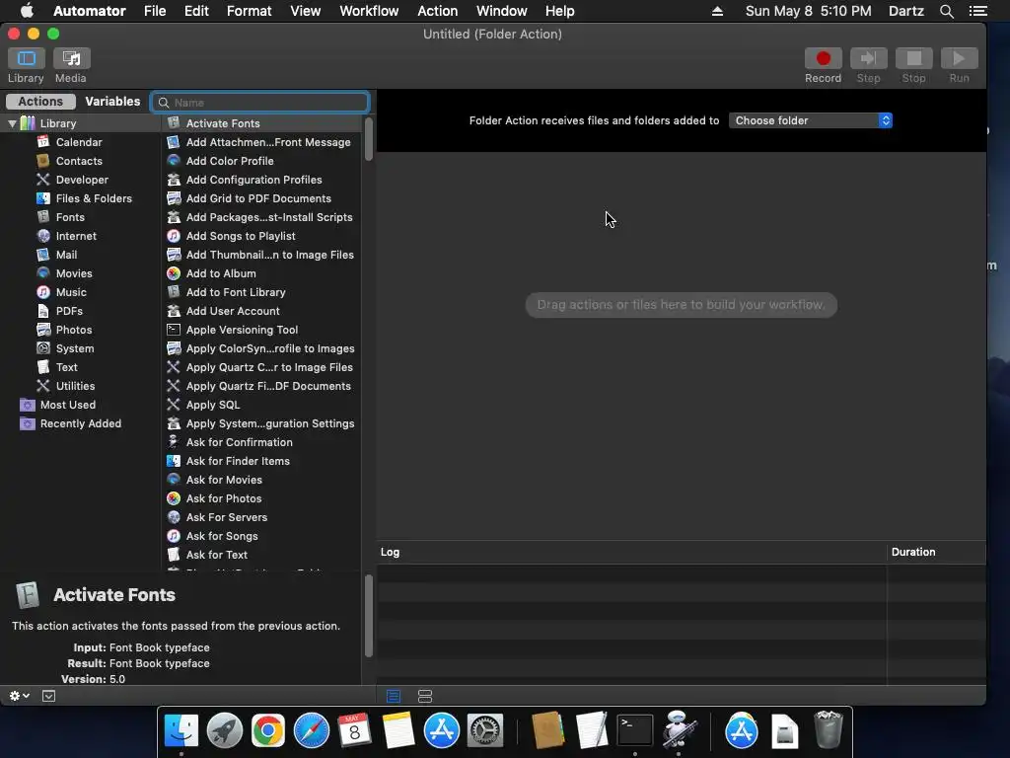The height and width of the screenshot is (758, 1010).
Task: Select Add Grid to PDF Documents action
Action: [260, 198]
